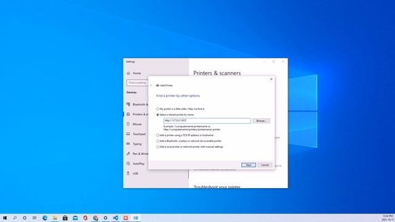Click the 'Devices' sidebar heading
Screen dimensions: 395x222
point(131,92)
